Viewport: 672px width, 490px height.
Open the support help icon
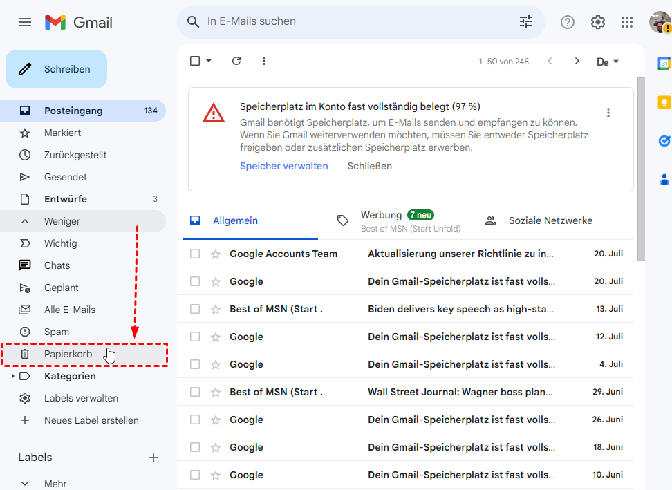pyautogui.click(x=568, y=22)
